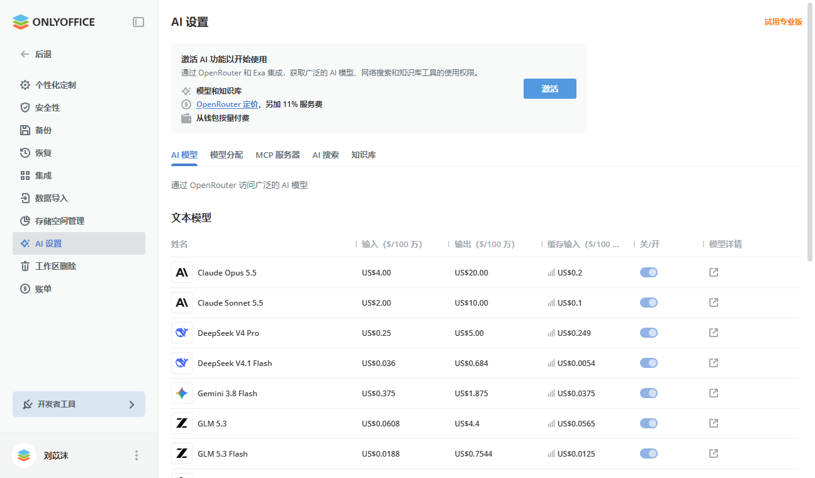The image size is (815, 478).
Task: Switch to the AI 模型 tab
Action: (x=184, y=155)
